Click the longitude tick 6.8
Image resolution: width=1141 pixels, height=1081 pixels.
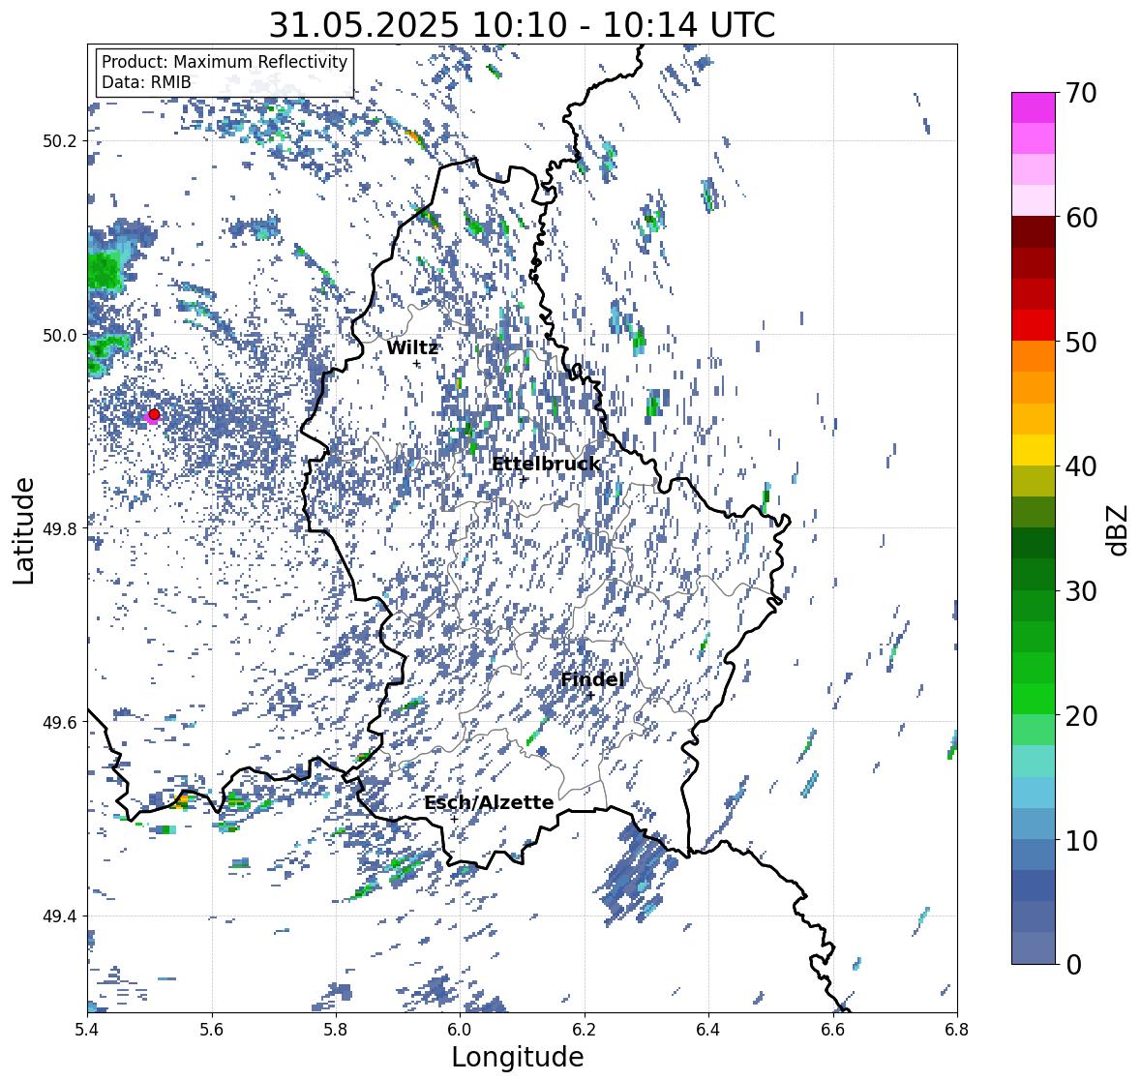click(x=957, y=1029)
